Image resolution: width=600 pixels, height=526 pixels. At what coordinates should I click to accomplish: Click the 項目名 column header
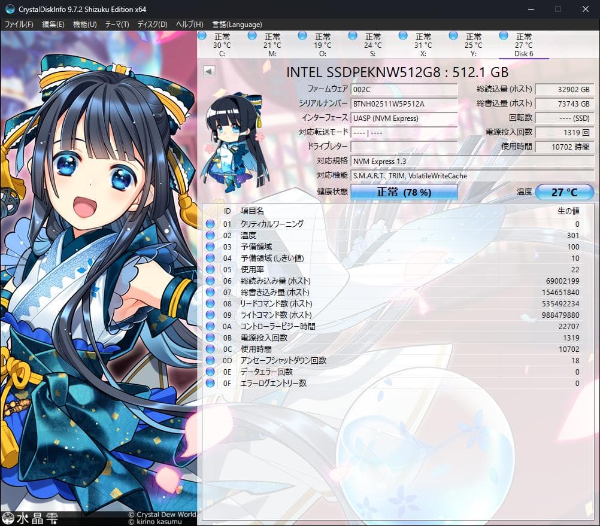(x=252, y=211)
